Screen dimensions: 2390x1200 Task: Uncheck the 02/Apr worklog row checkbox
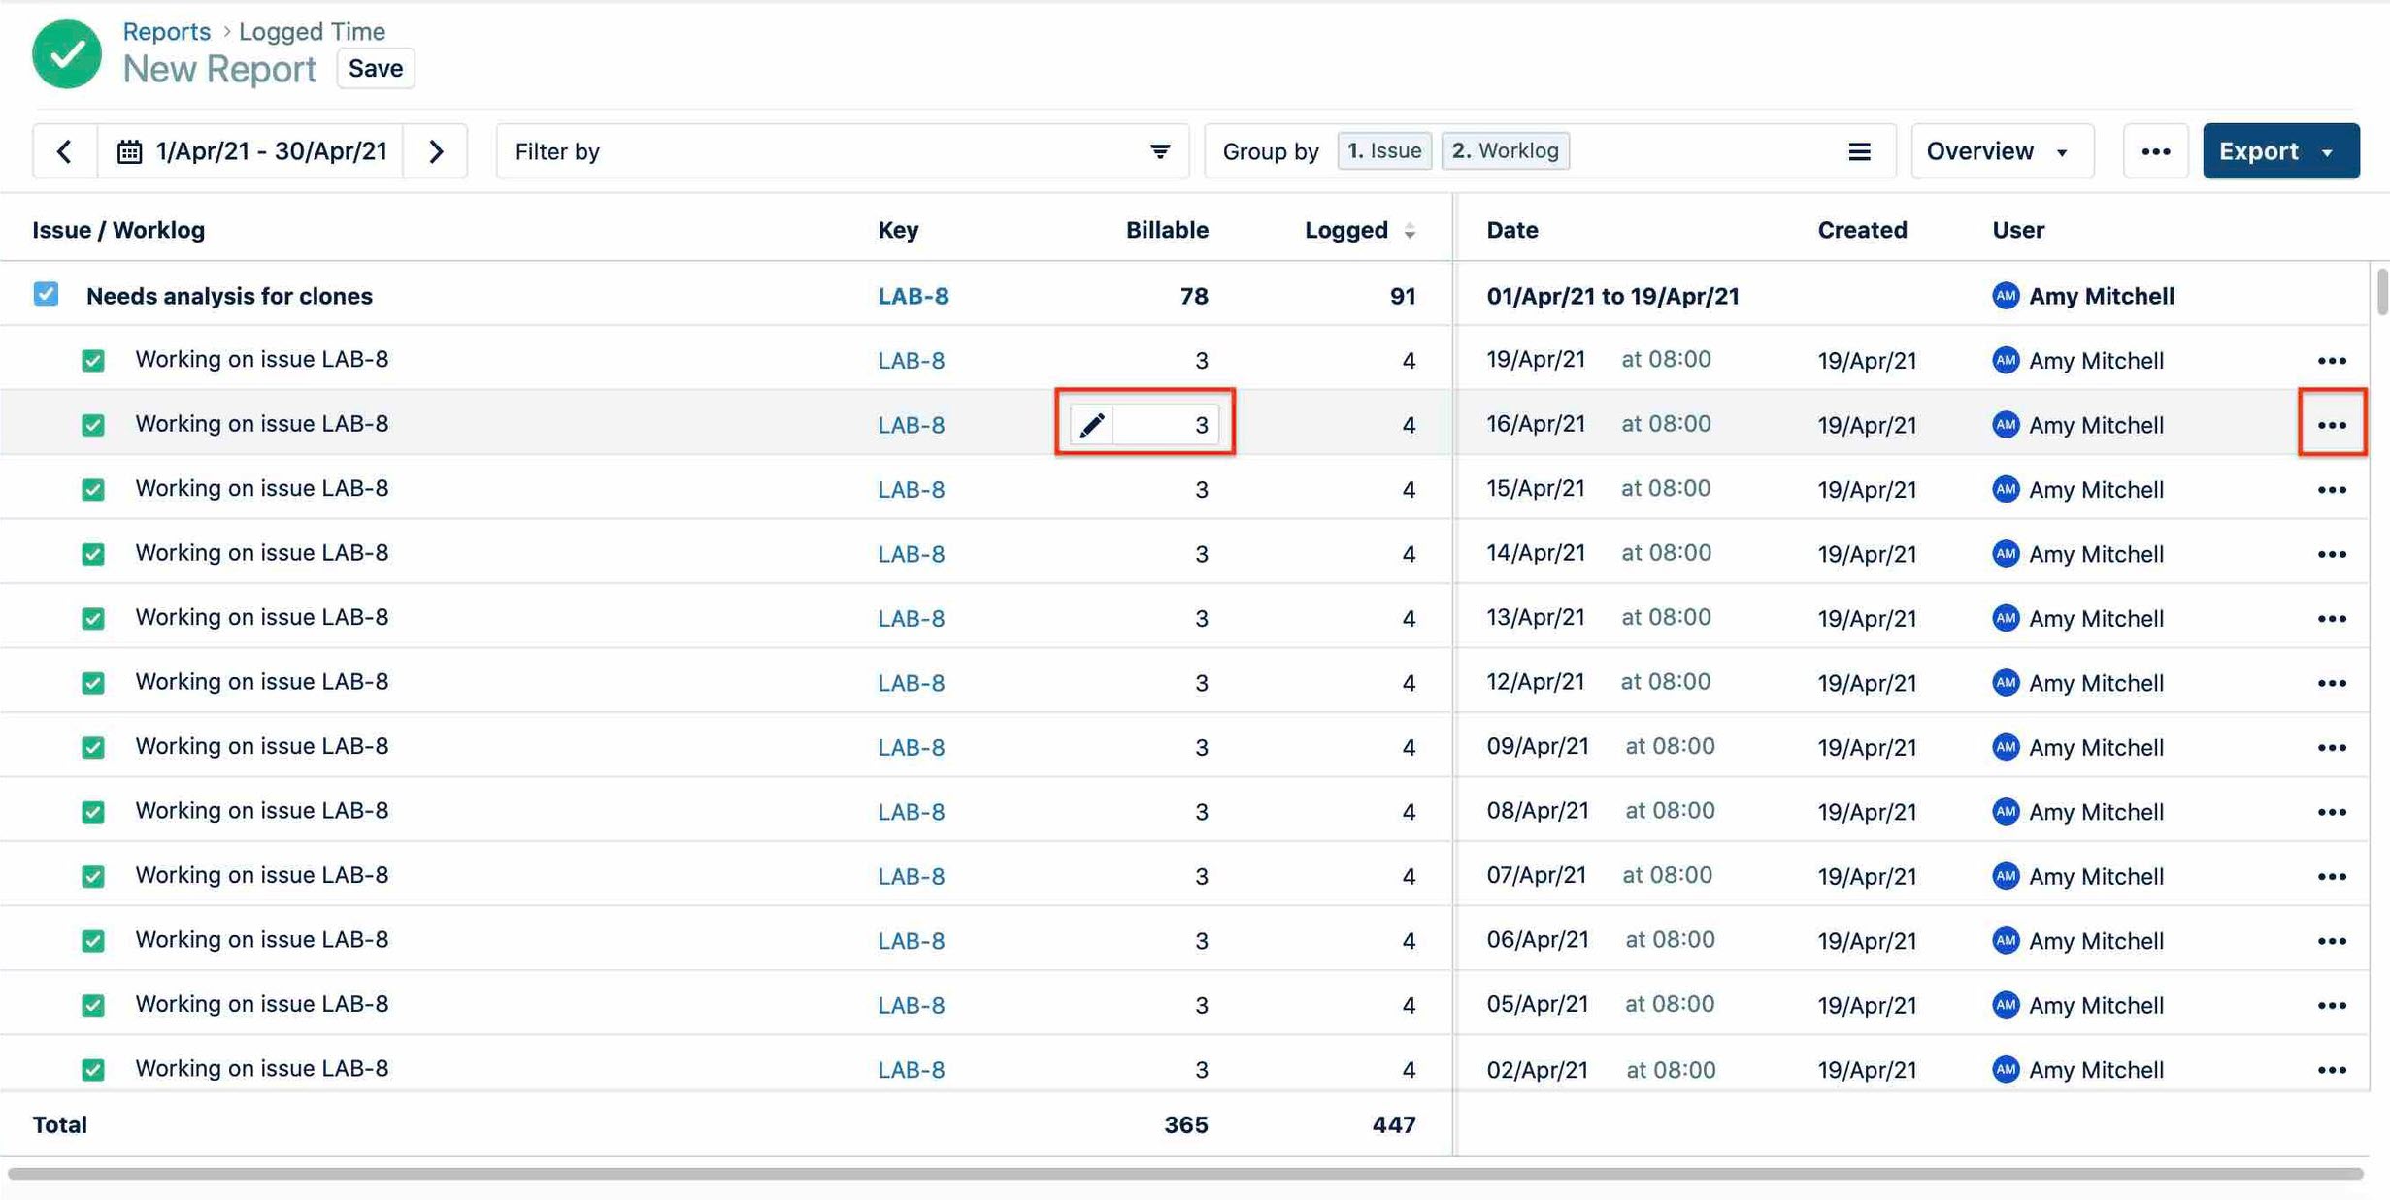(x=93, y=1069)
